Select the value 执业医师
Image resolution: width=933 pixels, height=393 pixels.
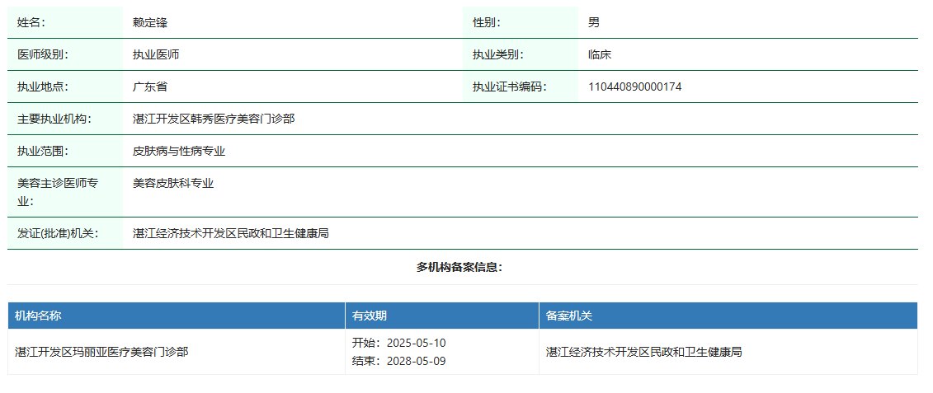point(156,54)
